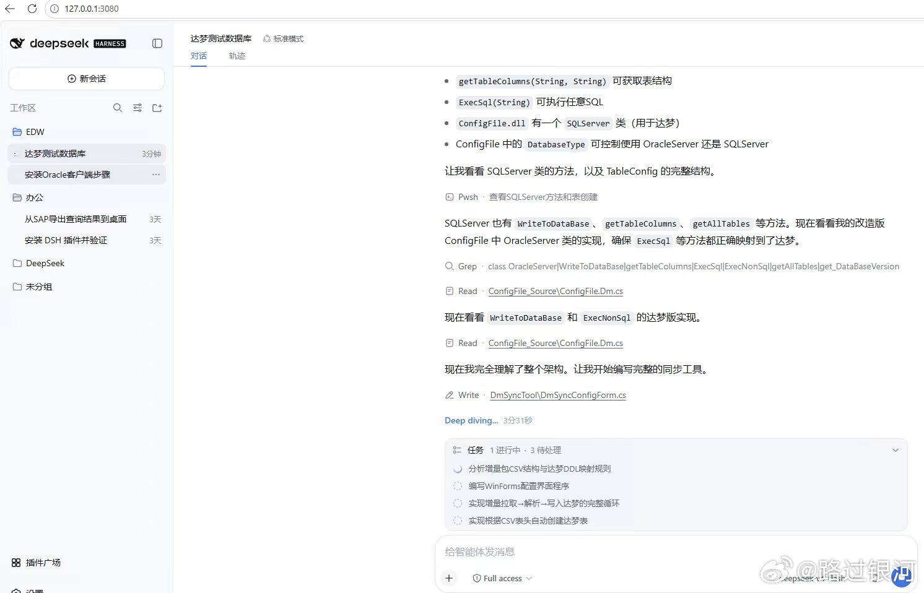Collapse the 任务 panel with chevron

click(x=895, y=450)
